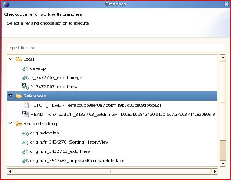231x180 pixels.
Task: Collapse the References tree node
Action: [10, 96]
